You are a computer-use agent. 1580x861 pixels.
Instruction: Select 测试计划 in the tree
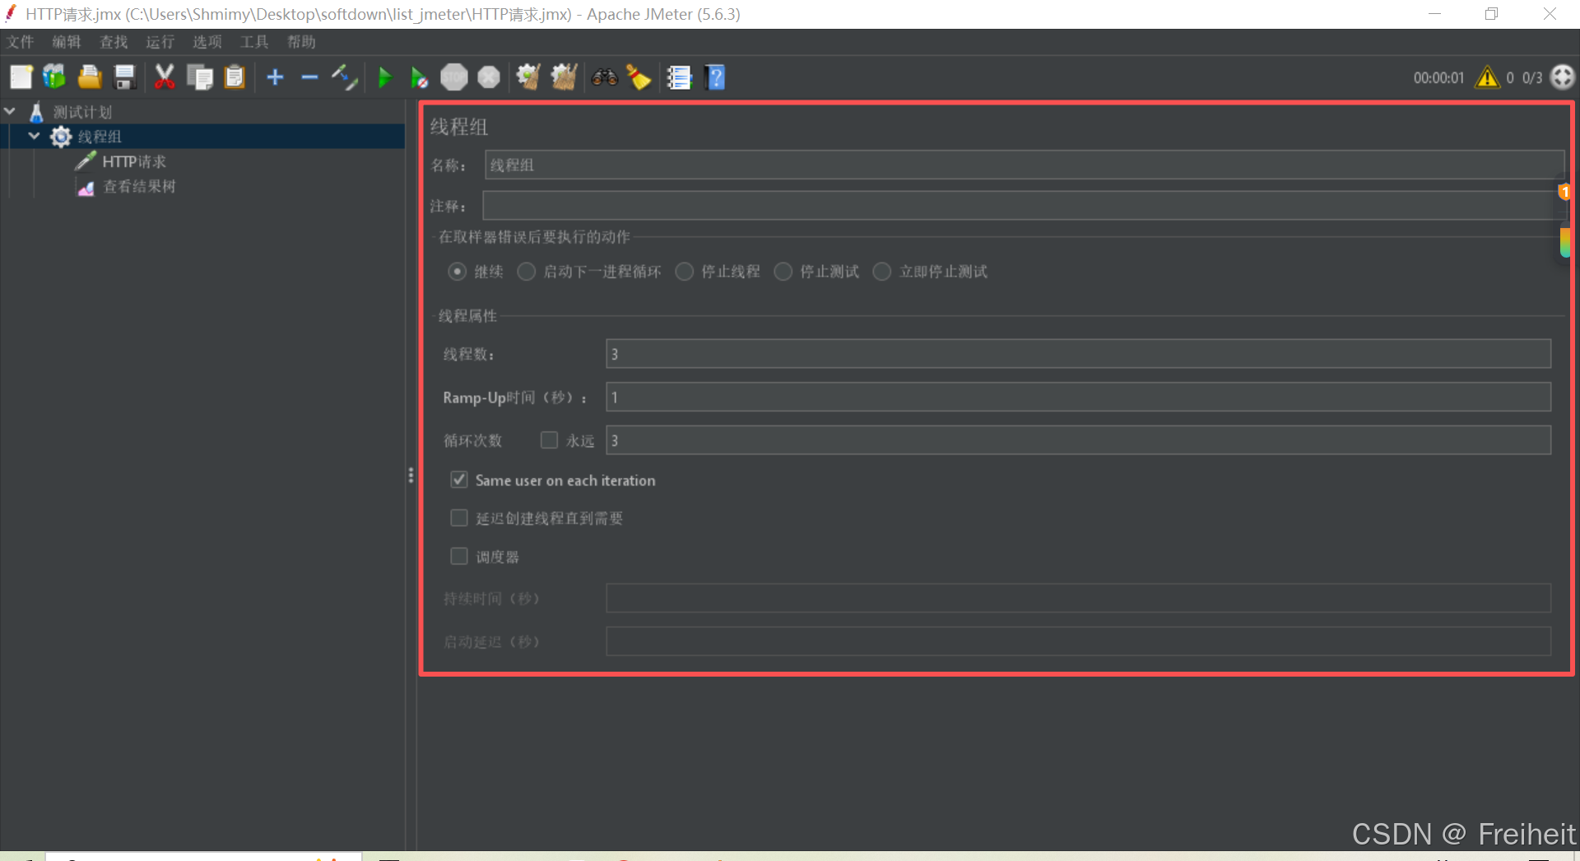pyautogui.click(x=82, y=112)
